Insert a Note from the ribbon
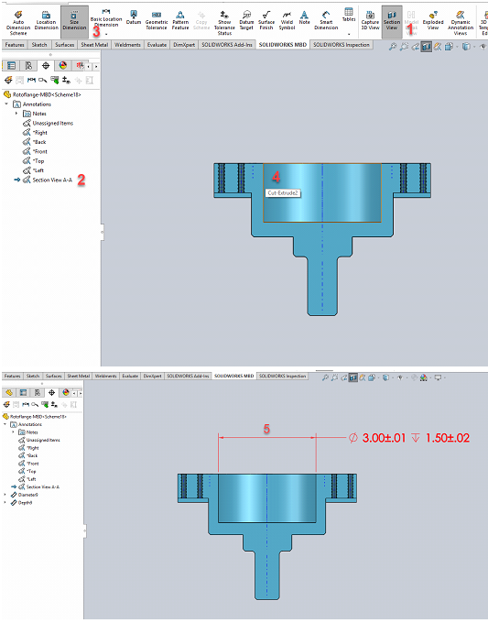The image size is (488, 623). pyautogui.click(x=304, y=17)
